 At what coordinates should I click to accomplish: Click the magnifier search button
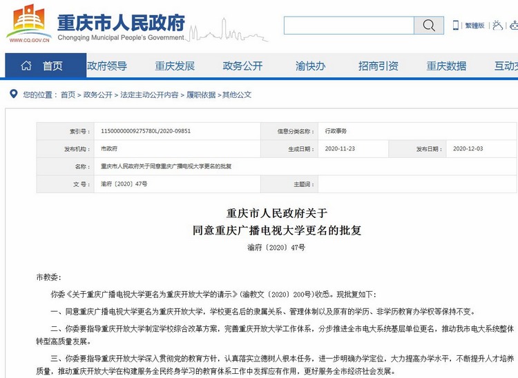(429, 25)
